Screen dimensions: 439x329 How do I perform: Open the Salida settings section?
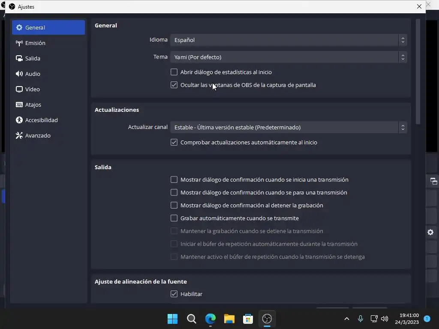[x=48, y=58]
